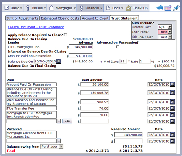
Task: Switch to Estimated Closing Costs tab
Action: pyautogui.click(x=60, y=18)
